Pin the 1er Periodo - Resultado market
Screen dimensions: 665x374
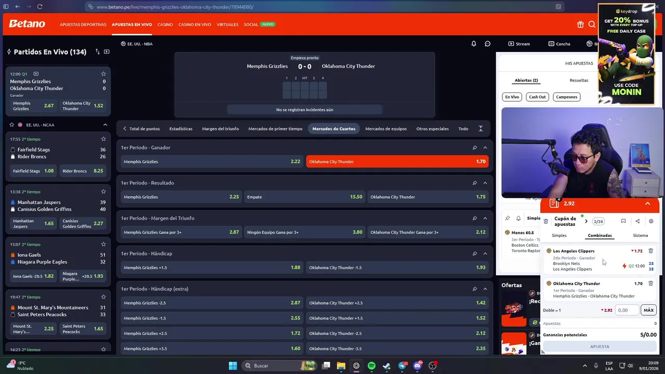474,183
